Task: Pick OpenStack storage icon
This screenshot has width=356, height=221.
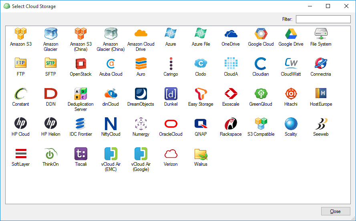Action: [80, 64]
